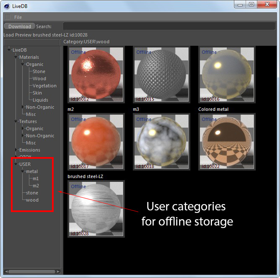This screenshot has width=280, height=278.
Task: Select the m2 subcategory in tree
Action: [36, 186]
